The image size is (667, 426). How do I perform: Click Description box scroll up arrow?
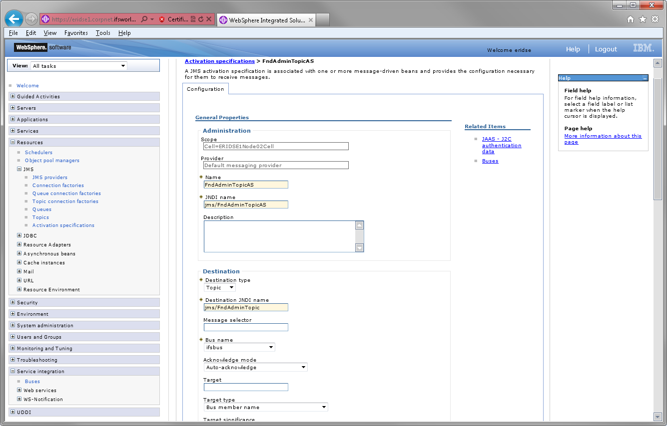click(359, 225)
